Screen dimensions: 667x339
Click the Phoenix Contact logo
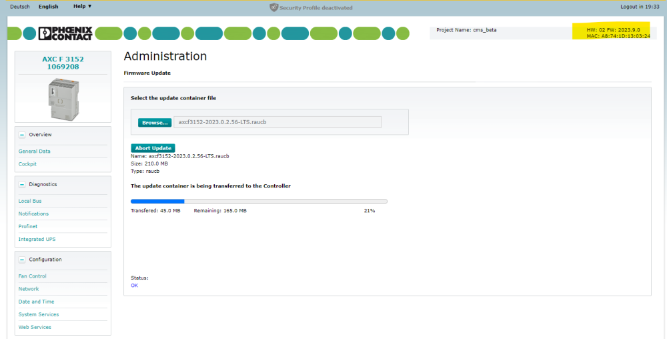click(x=66, y=33)
